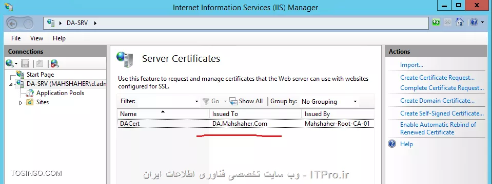Expand the Sites tree node
The image size is (492, 184).
pyautogui.click(x=21, y=102)
